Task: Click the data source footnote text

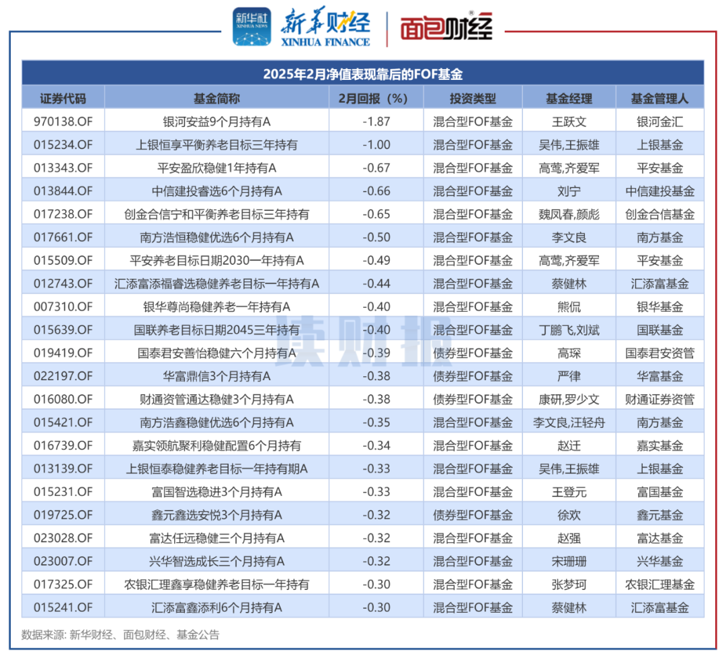Action: [121, 634]
